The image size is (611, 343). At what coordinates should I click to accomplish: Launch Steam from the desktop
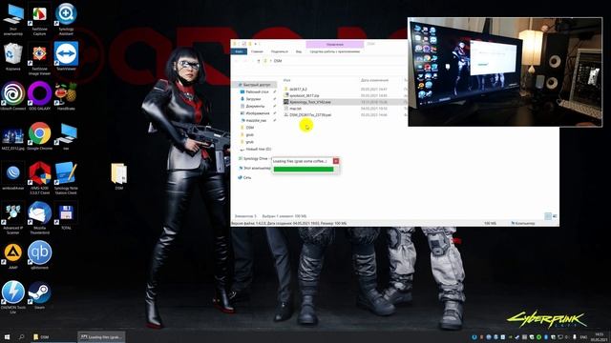pyautogui.click(x=39, y=295)
